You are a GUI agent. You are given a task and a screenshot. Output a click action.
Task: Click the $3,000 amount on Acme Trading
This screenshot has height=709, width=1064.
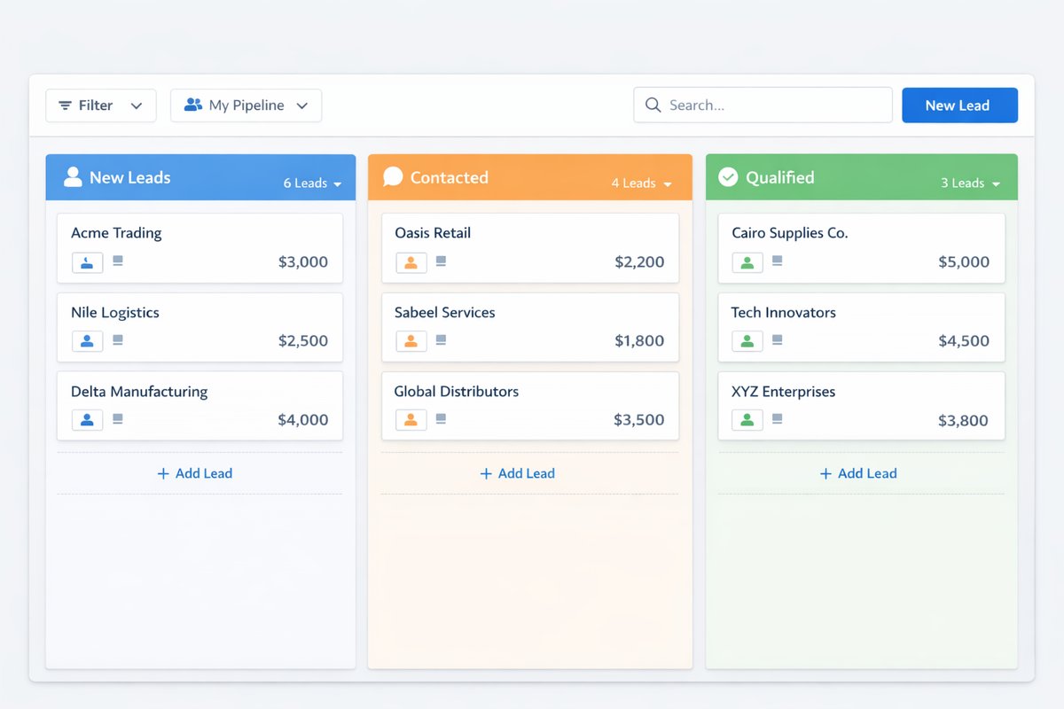click(x=303, y=262)
